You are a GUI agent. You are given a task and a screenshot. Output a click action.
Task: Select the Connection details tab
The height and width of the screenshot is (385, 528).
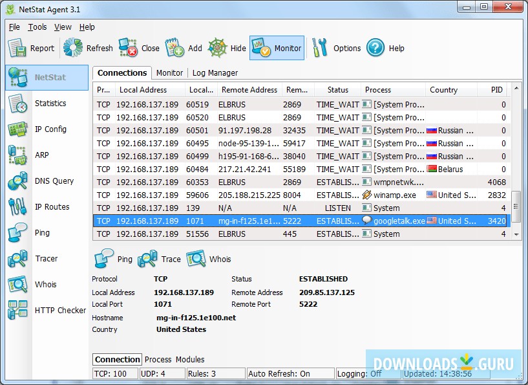coord(117,360)
